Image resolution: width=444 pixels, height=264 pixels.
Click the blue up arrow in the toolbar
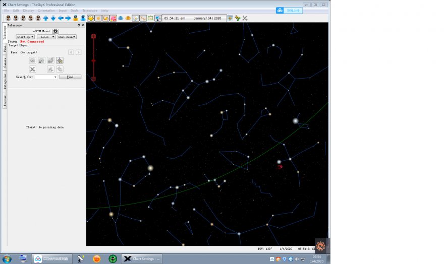tap(45, 18)
